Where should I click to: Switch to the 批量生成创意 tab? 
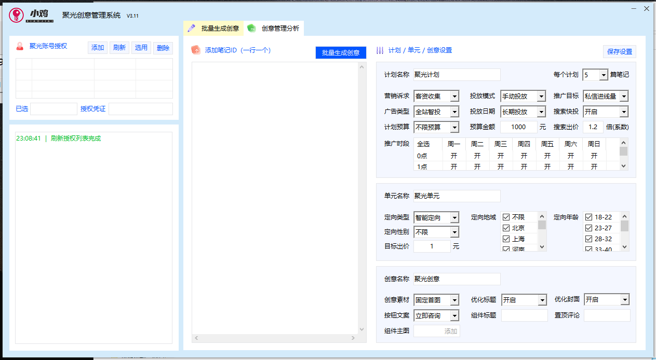click(213, 29)
